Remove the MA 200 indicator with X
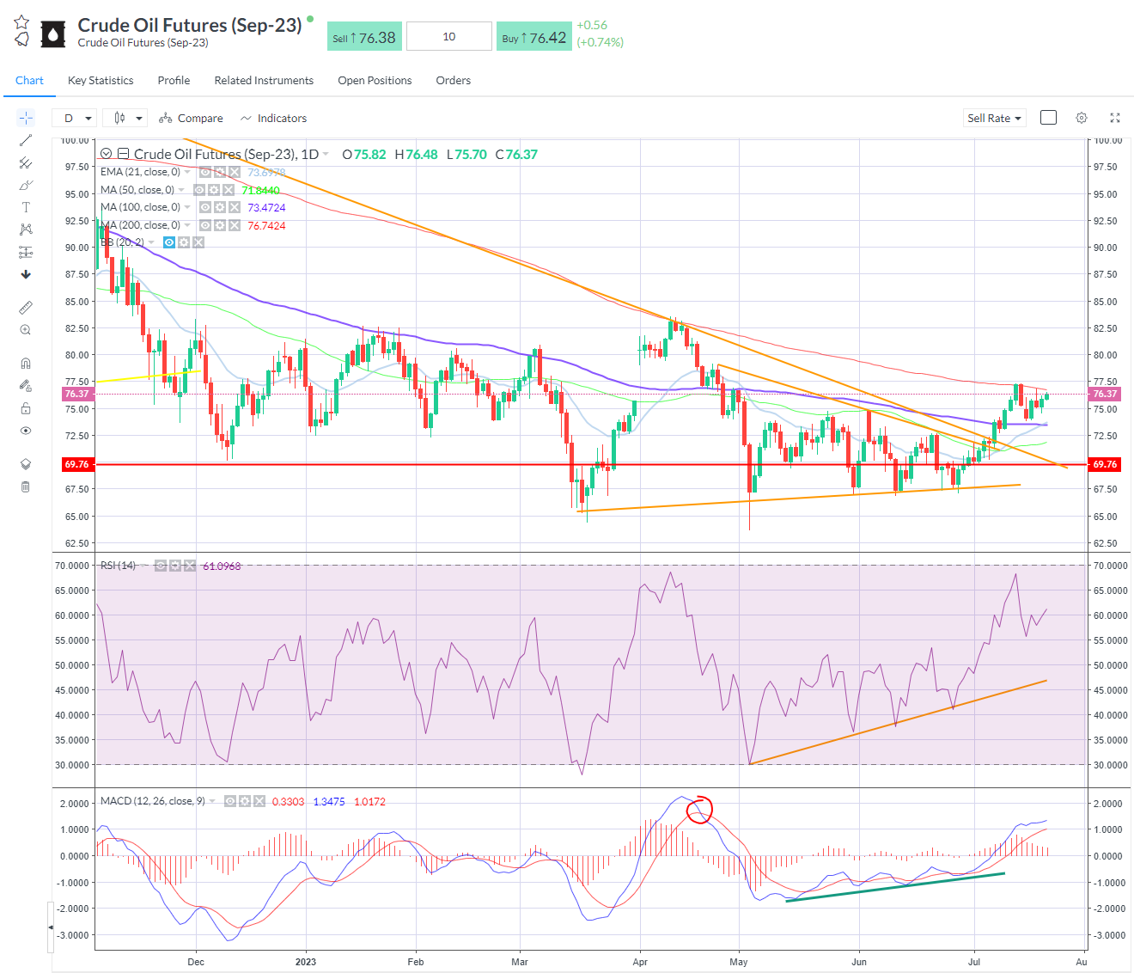Image resolution: width=1134 pixels, height=973 pixels. (x=235, y=225)
